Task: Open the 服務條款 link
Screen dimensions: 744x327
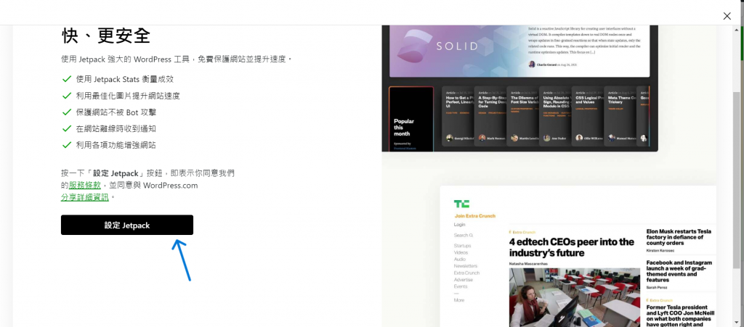Action: [84, 185]
